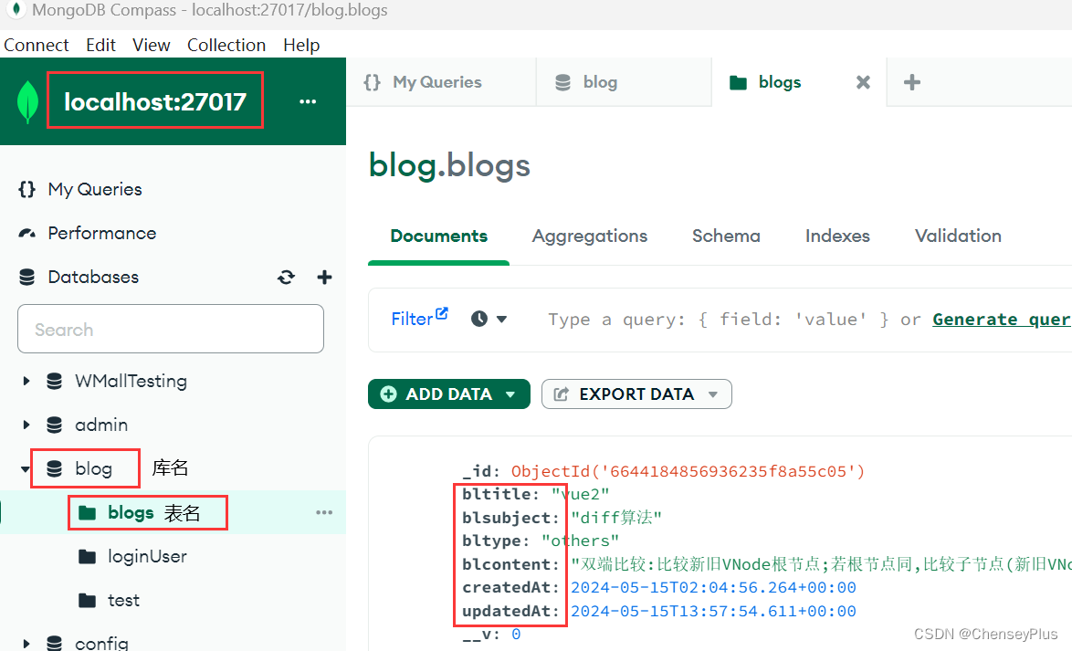Open the blogs collection options menu
The height and width of the screenshot is (651, 1072).
[x=324, y=512]
